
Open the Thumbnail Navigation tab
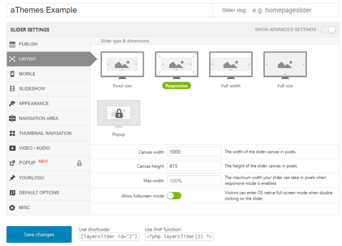45,133
